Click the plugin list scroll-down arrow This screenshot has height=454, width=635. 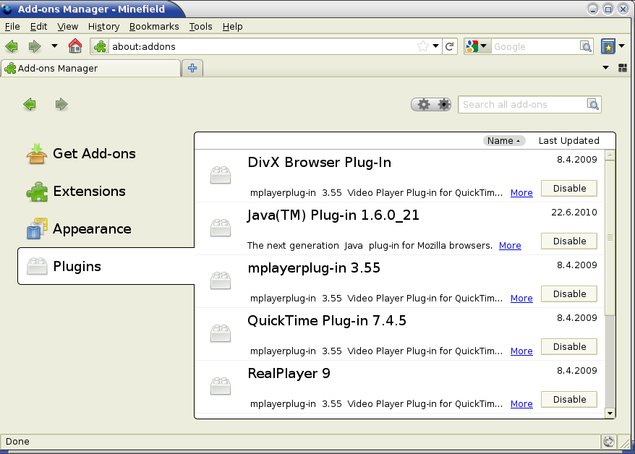[610, 413]
